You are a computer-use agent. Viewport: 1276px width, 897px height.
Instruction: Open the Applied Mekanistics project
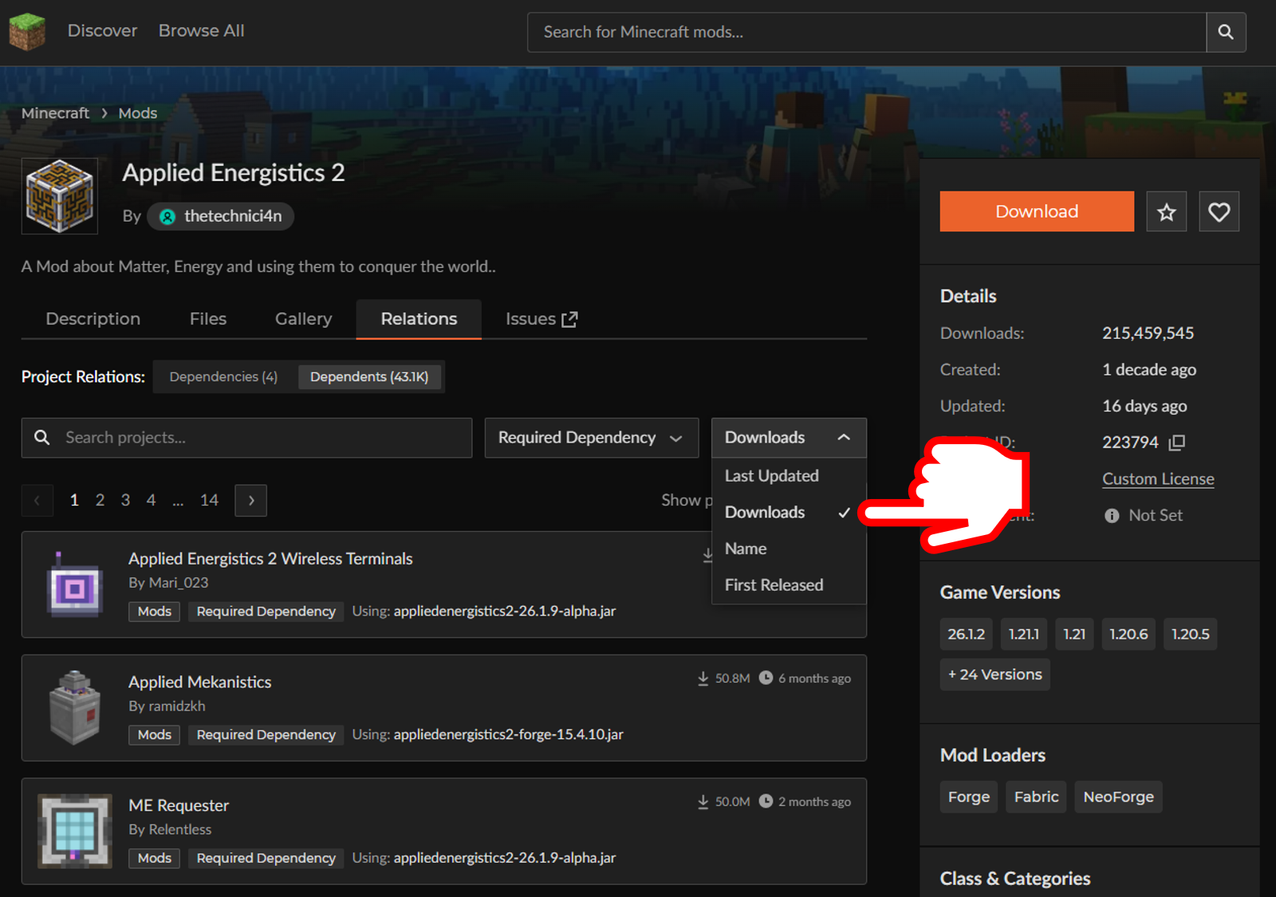pos(200,683)
